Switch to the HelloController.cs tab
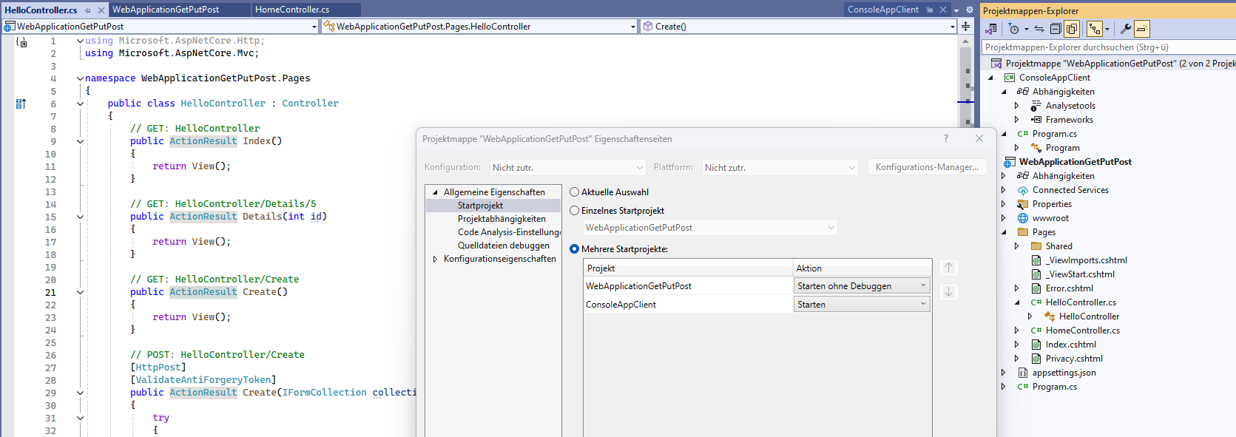1236x437 pixels. coord(41,10)
